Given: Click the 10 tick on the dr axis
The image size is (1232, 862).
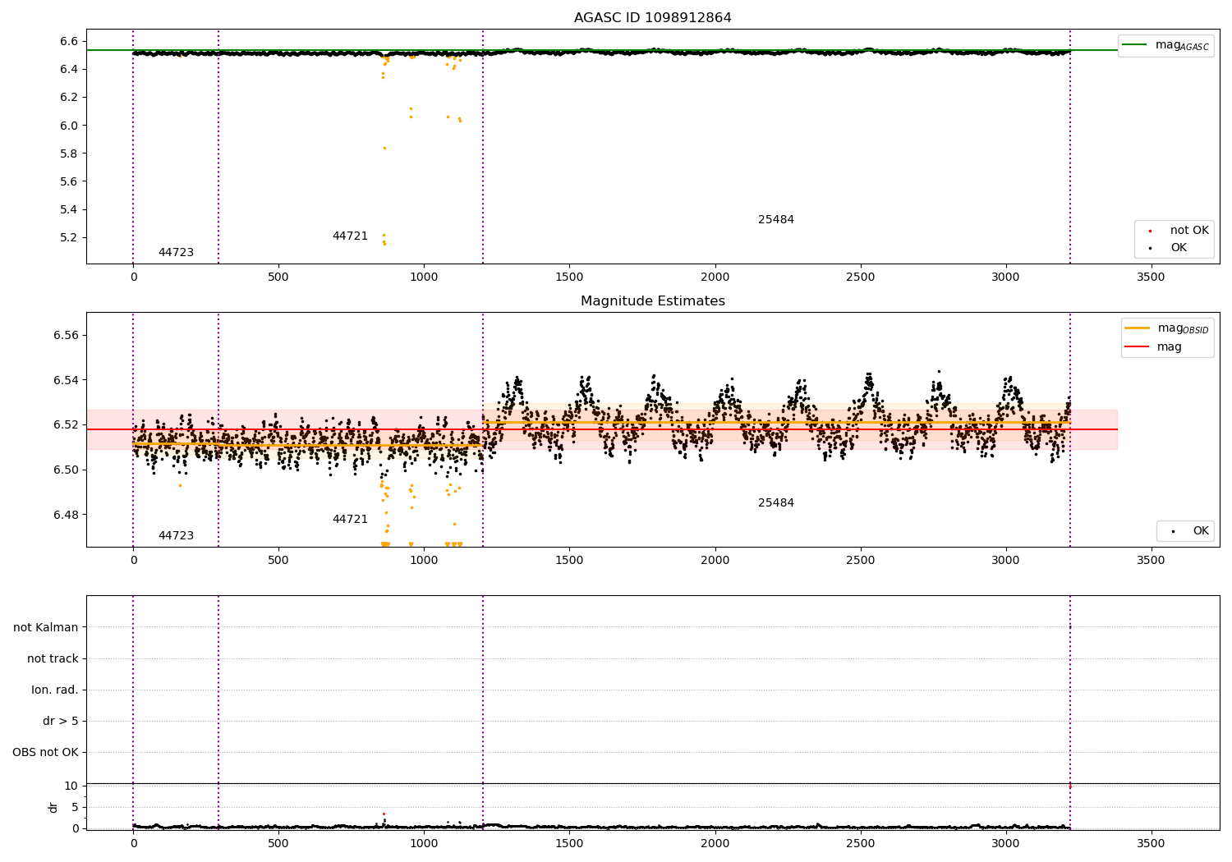Looking at the screenshot, I should [71, 786].
